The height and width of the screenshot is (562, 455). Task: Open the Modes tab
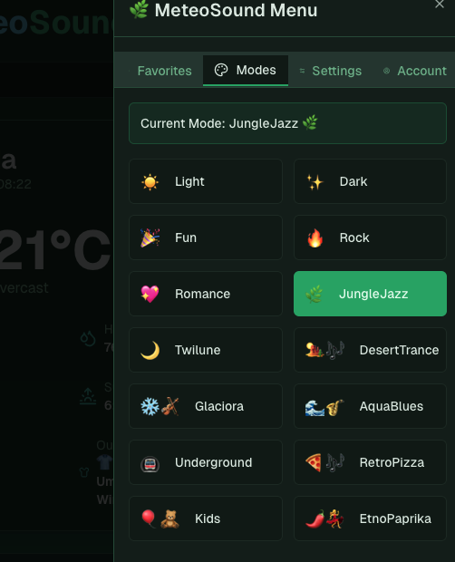pyautogui.click(x=246, y=71)
